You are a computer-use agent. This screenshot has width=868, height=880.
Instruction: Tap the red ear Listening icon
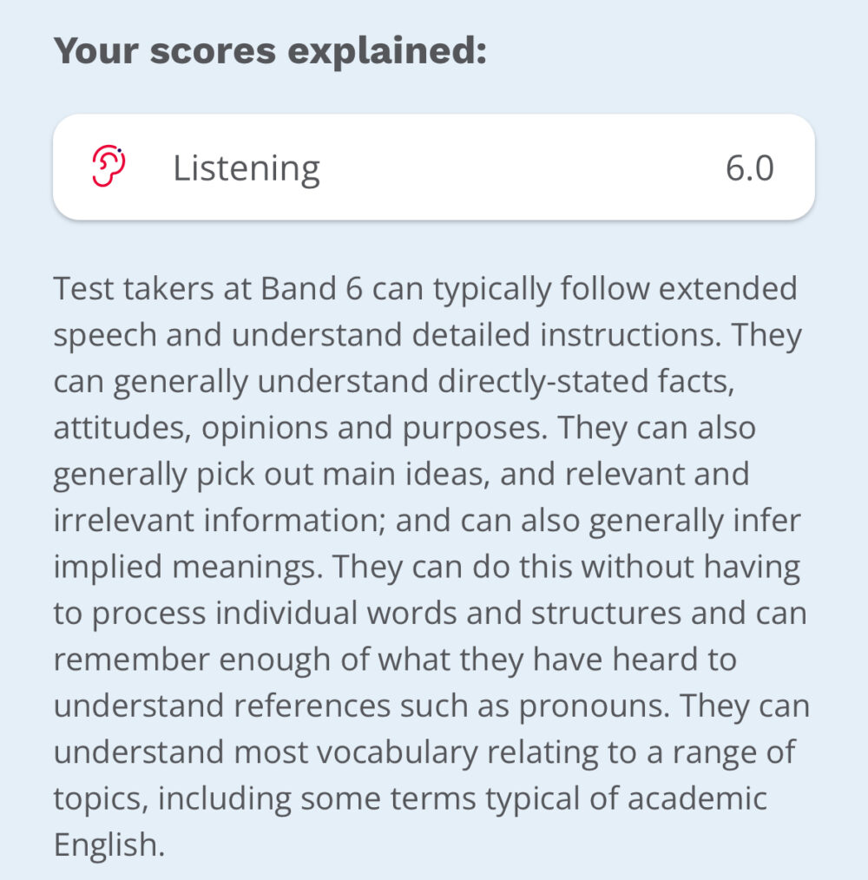(108, 166)
